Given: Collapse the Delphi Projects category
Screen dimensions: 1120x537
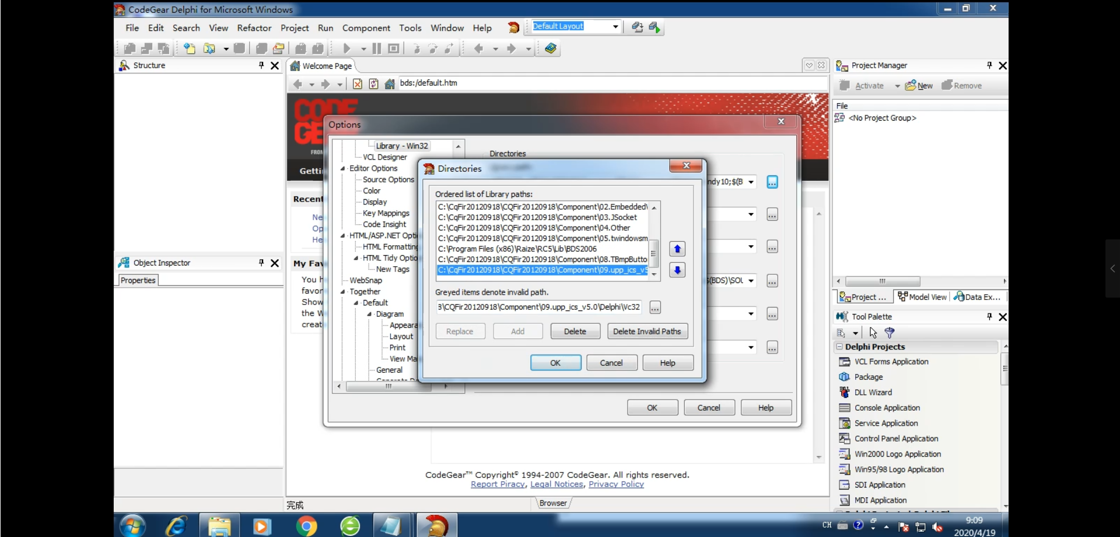Looking at the screenshot, I should point(839,347).
